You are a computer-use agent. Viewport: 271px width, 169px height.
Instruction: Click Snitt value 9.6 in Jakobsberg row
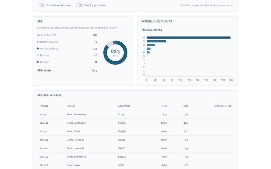(186, 157)
